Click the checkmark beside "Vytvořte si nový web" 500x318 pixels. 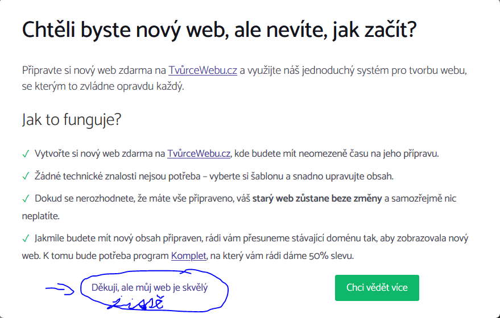(26, 154)
